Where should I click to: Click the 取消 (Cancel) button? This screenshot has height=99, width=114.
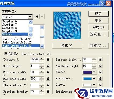[98, 21]
